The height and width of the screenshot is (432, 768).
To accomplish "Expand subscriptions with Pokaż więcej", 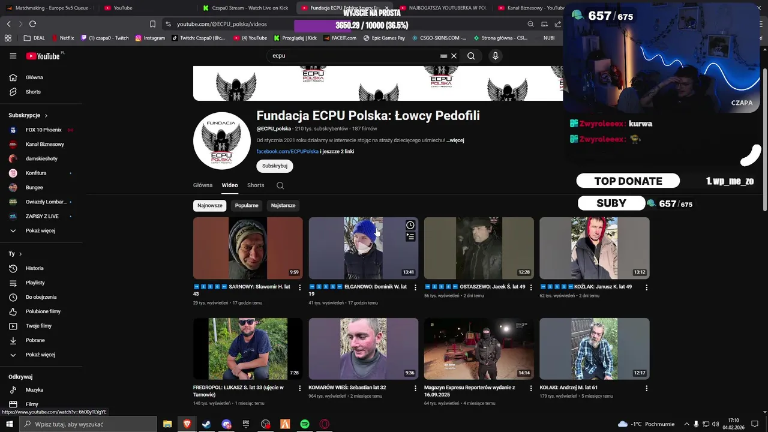I will (x=41, y=230).
